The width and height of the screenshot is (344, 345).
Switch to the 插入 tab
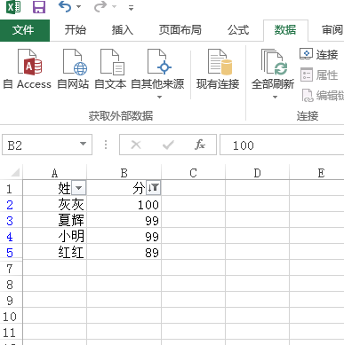123,30
